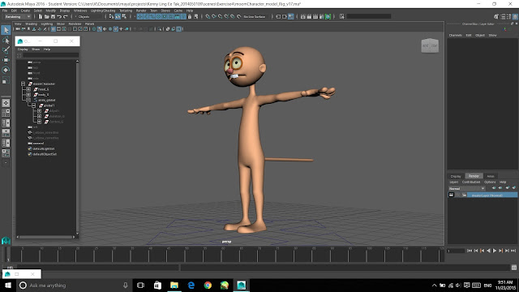Pick the Scale tool in toolbox
The image size is (519, 292).
[6, 79]
